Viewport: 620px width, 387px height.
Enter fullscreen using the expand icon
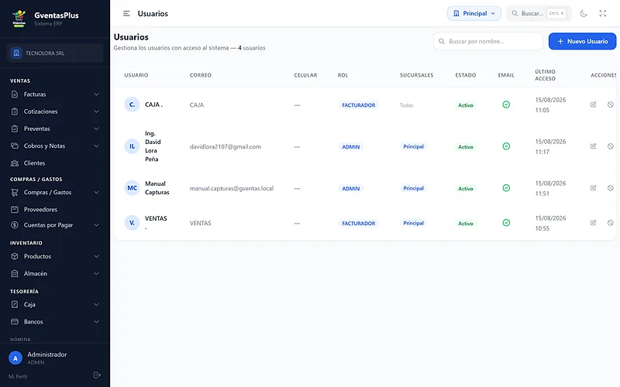603,13
